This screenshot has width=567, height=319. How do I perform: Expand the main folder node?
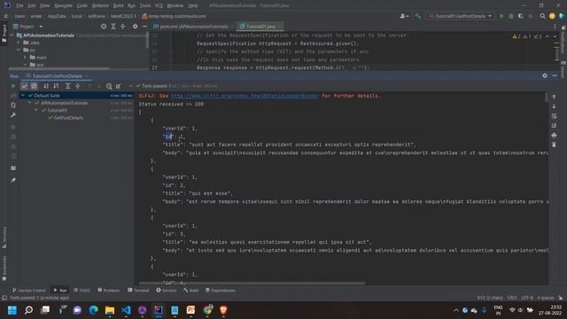point(25,57)
